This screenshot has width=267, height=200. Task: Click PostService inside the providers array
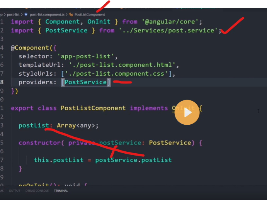tap(85, 82)
